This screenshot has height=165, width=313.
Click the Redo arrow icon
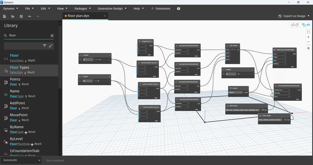38,16
